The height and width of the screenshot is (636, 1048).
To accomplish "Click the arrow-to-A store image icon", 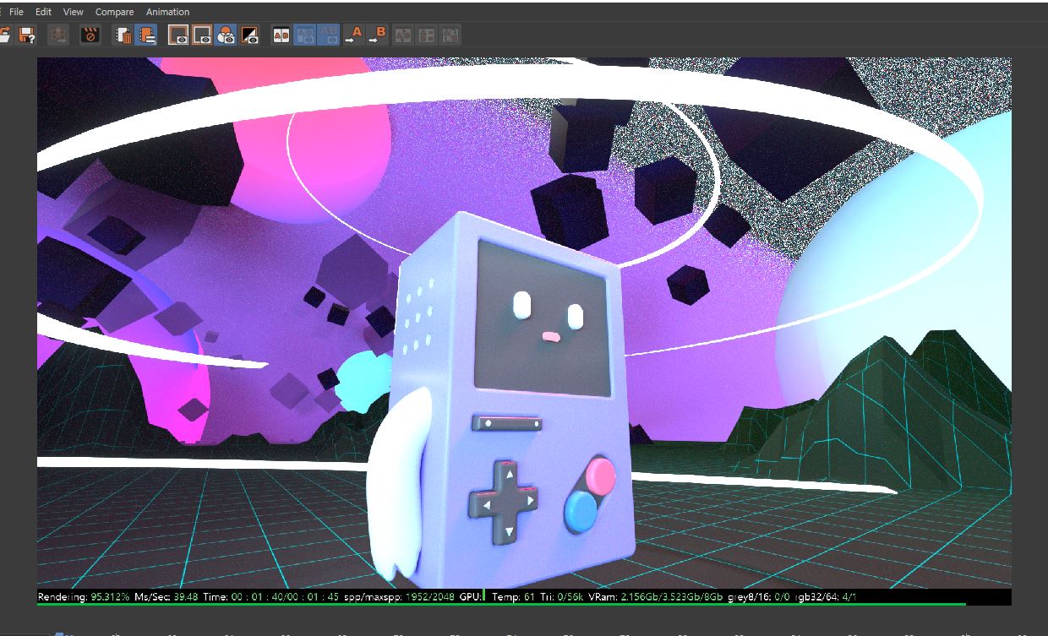I will 353,35.
